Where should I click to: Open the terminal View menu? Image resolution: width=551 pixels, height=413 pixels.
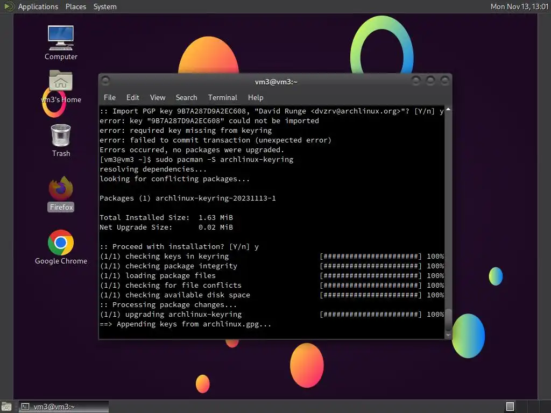[x=158, y=98]
